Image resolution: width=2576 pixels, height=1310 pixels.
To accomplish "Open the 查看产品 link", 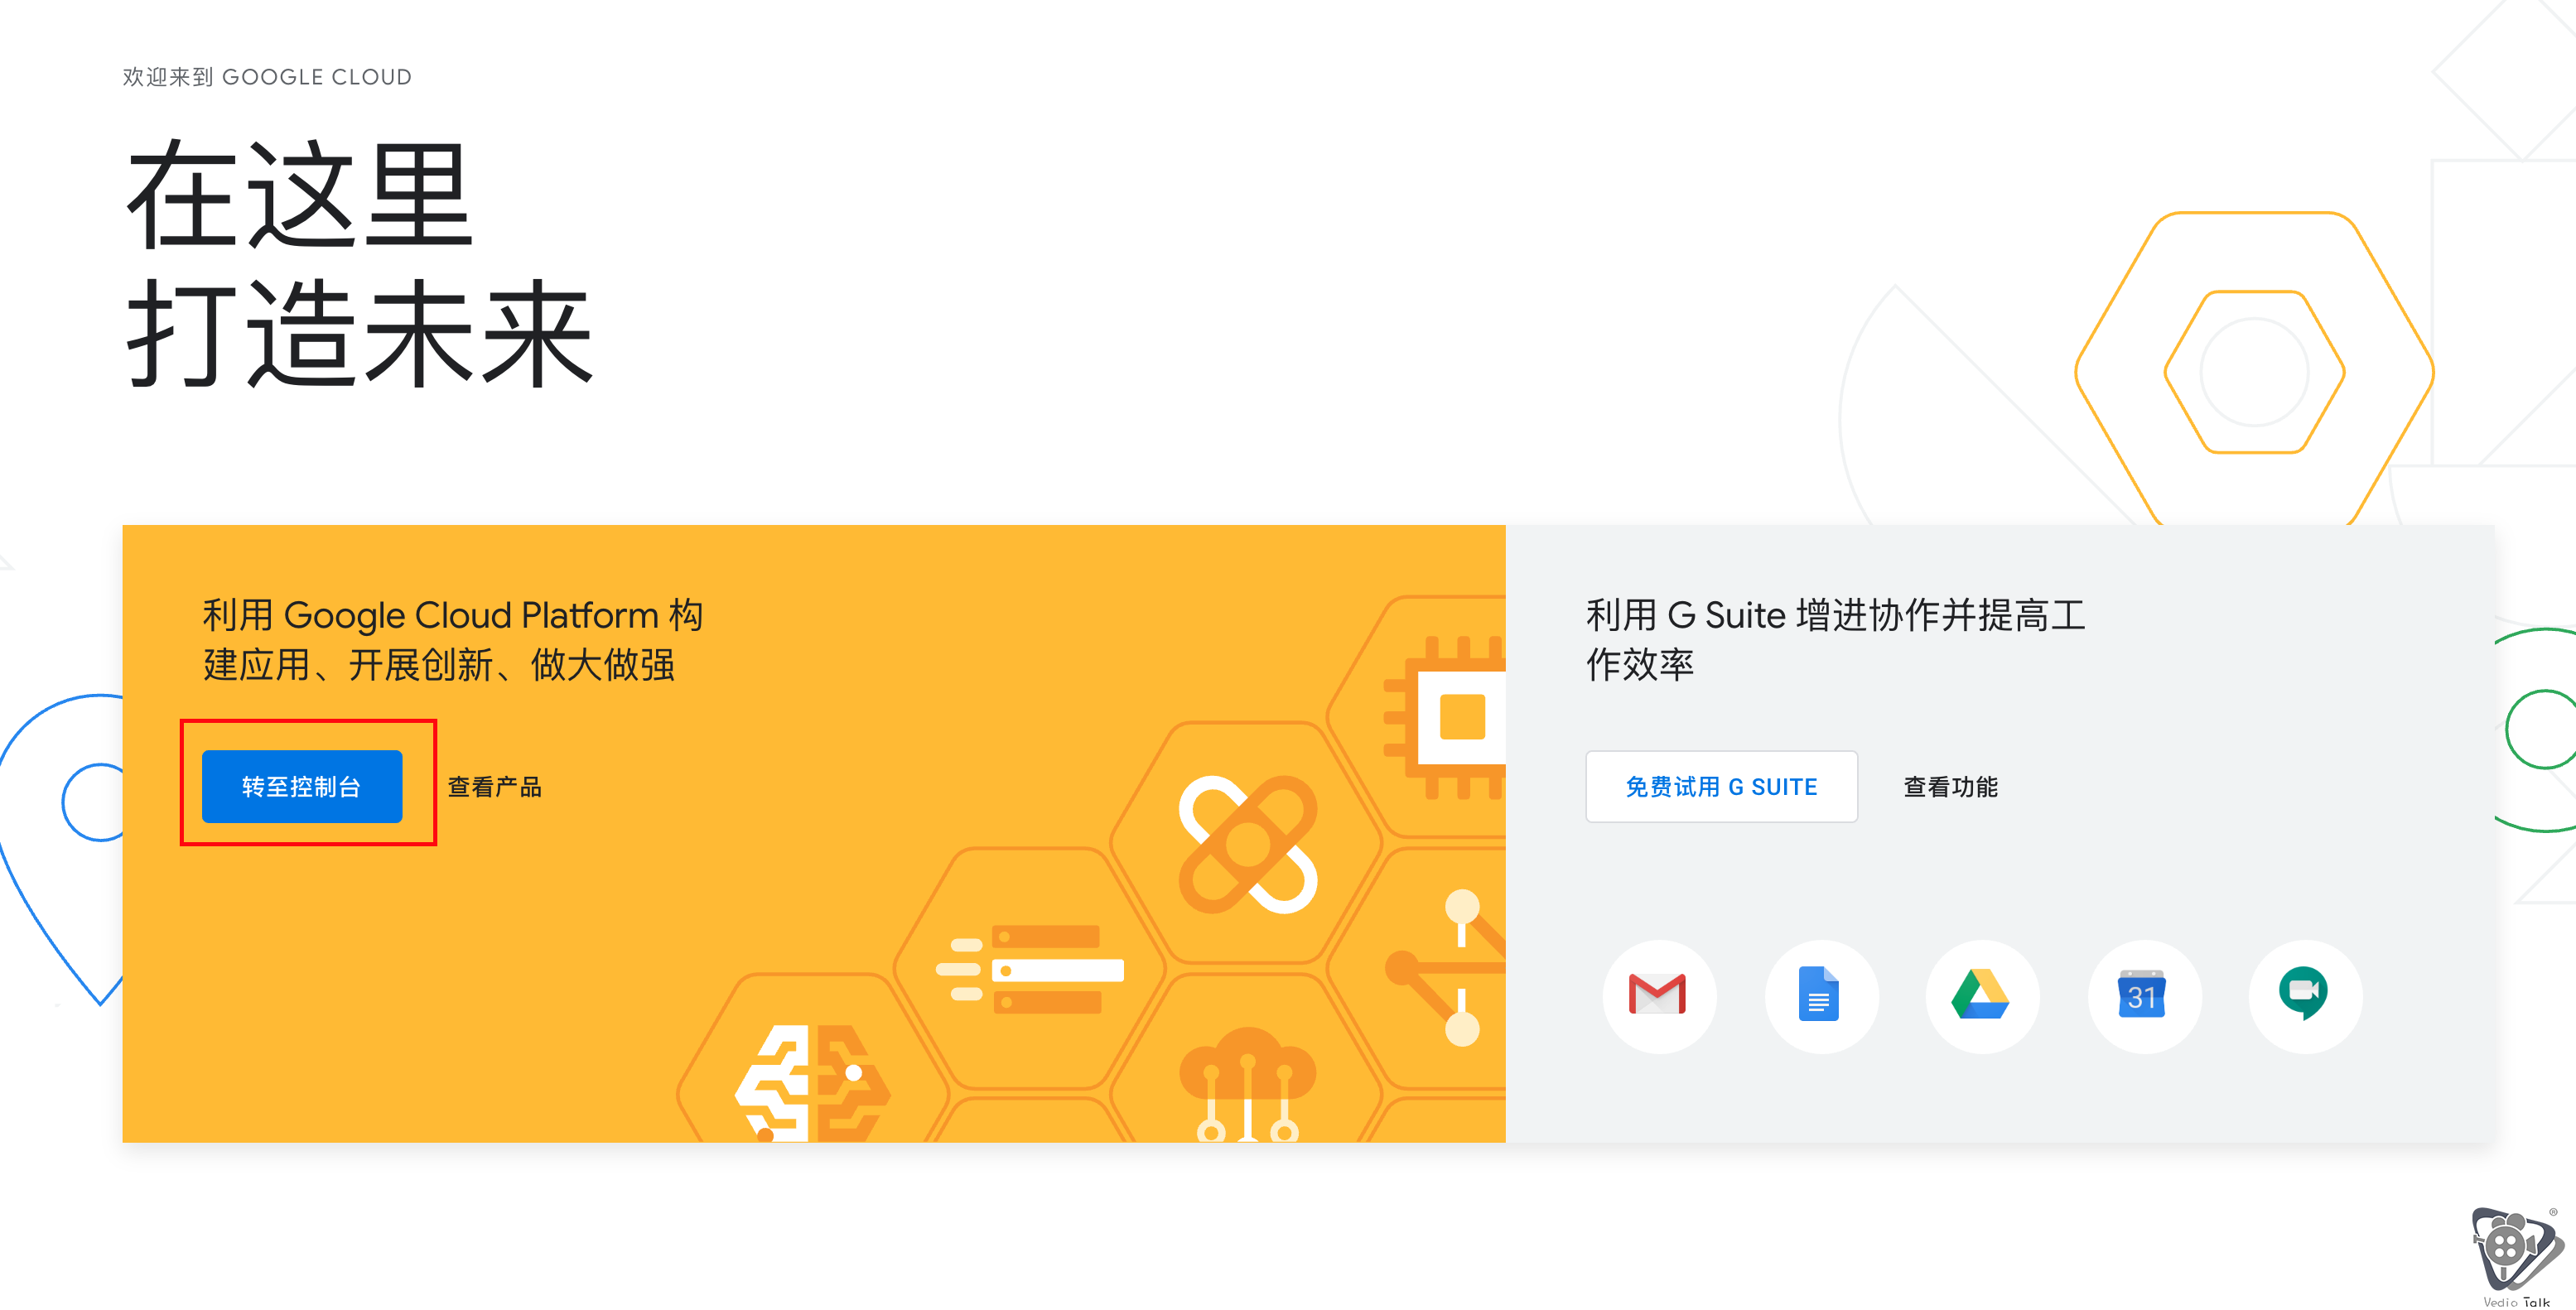I will [x=494, y=787].
